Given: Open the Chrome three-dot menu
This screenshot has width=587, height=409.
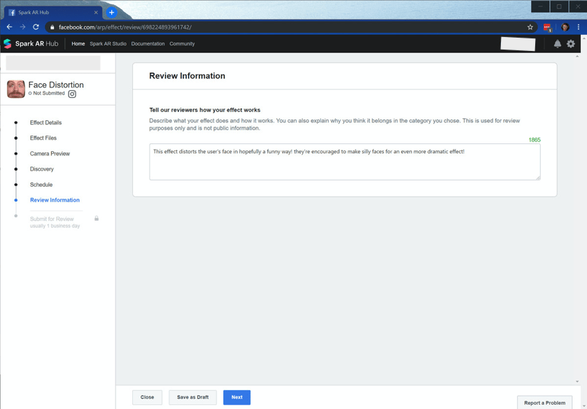Looking at the screenshot, I should (x=579, y=27).
